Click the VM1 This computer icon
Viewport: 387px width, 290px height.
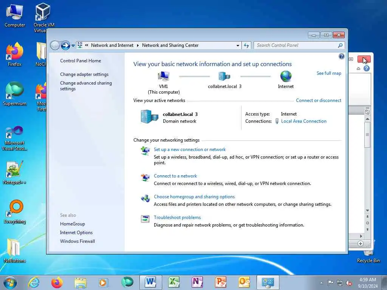click(163, 76)
